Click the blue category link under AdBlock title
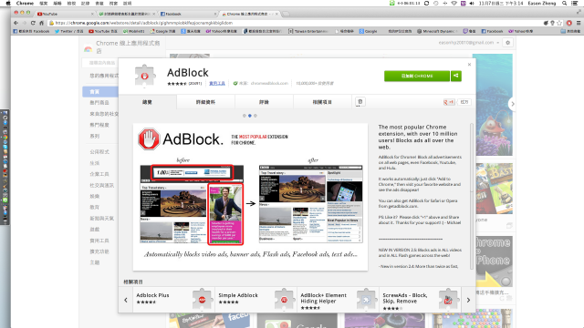 217,83
